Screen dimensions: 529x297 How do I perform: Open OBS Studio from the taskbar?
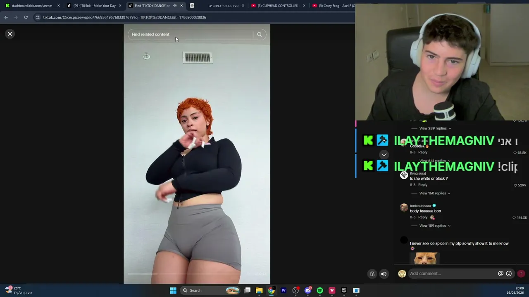coord(295,290)
